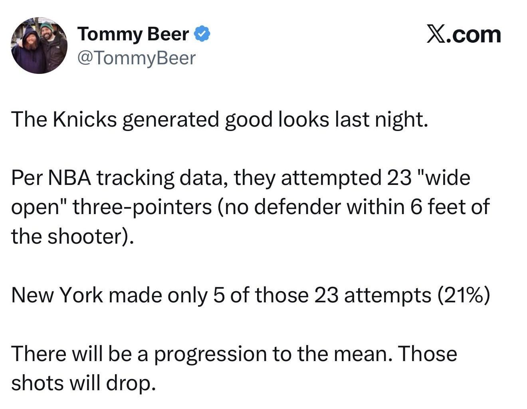Click the display name Tommy Beer

coord(133,34)
